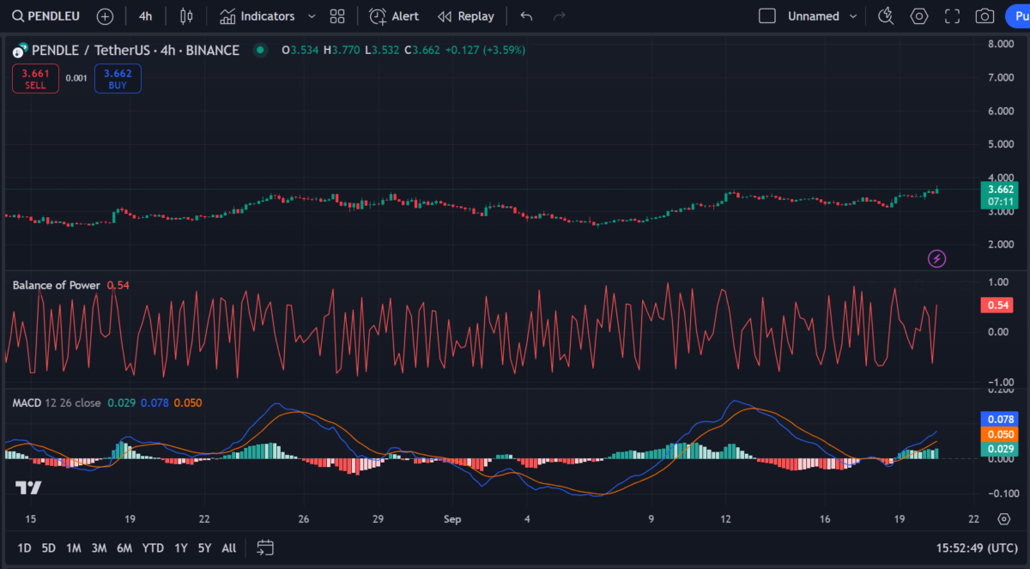Open quick search magnifier icon
This screenshot has width=1030, height=569.
(886, 16)
